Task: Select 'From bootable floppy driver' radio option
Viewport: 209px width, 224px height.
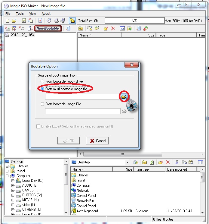Action: pyautogui.click(x=42, y=81)
